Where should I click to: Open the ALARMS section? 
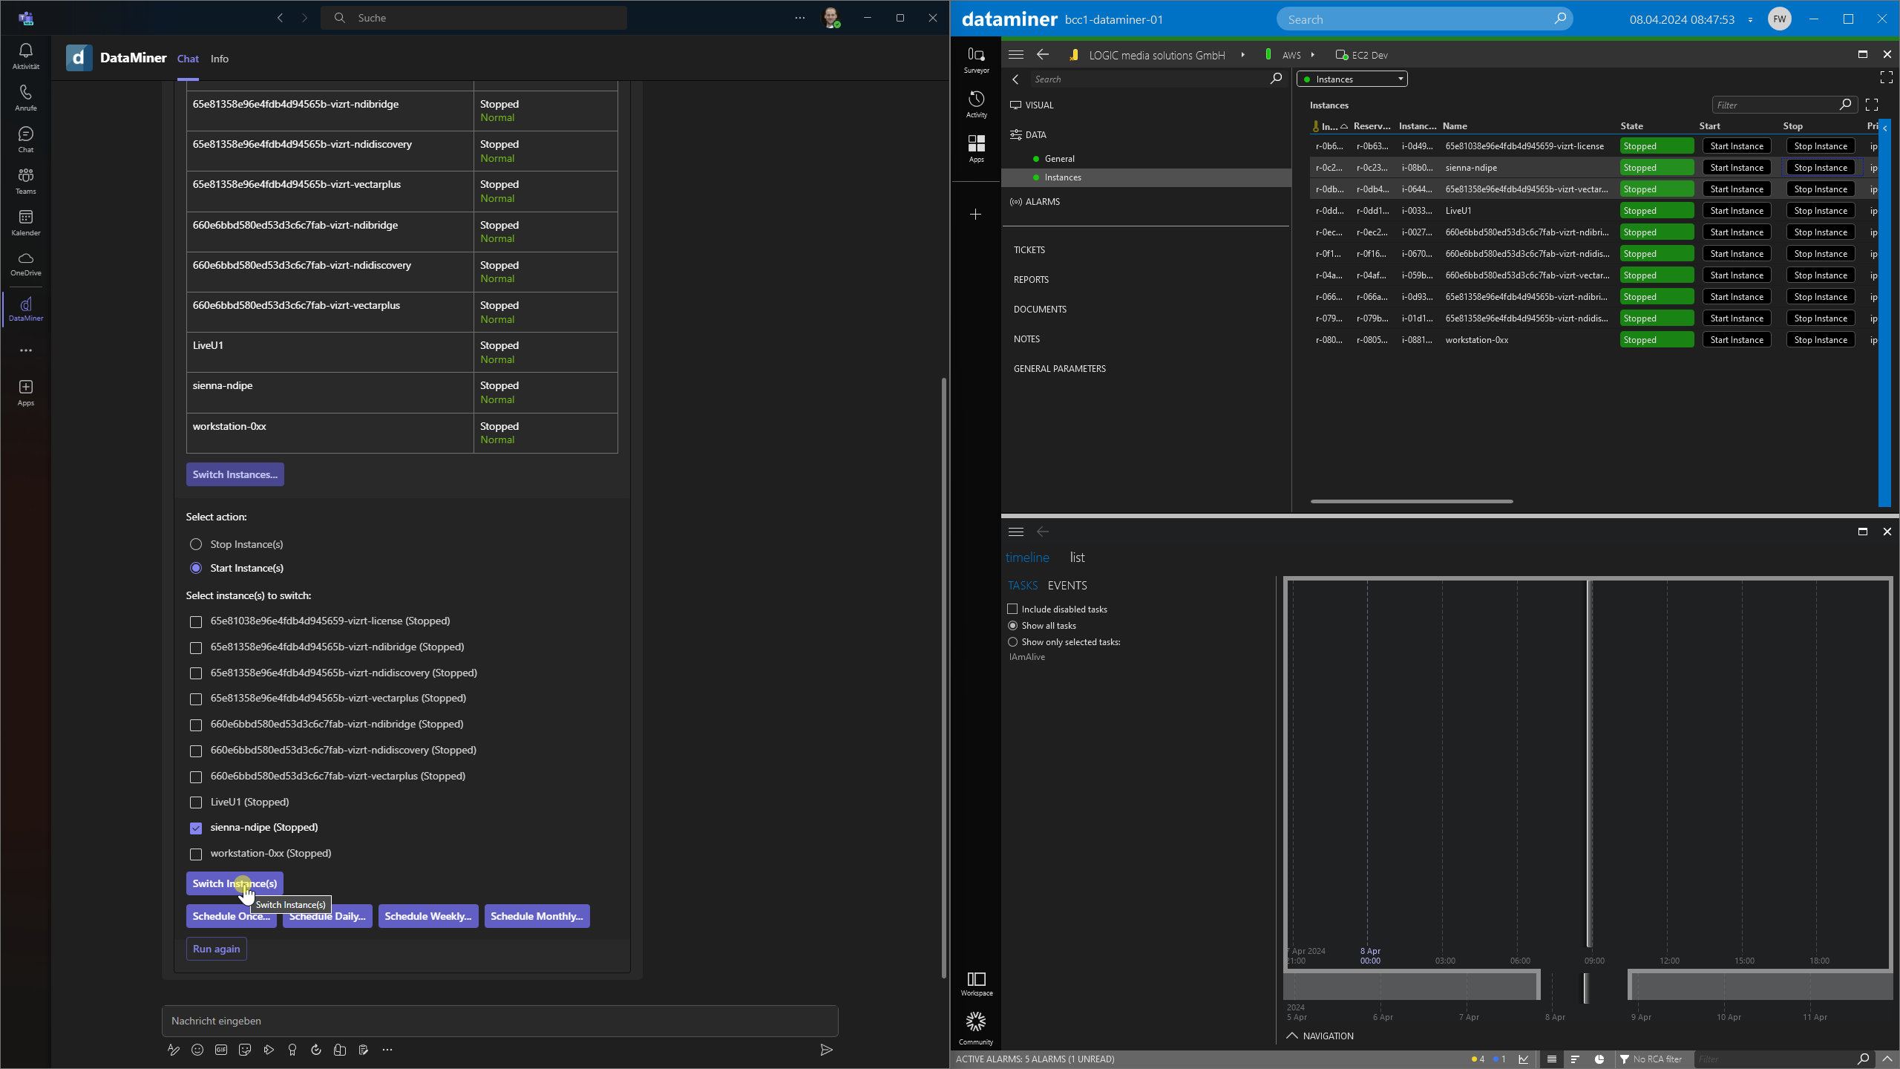(1042, 202)
